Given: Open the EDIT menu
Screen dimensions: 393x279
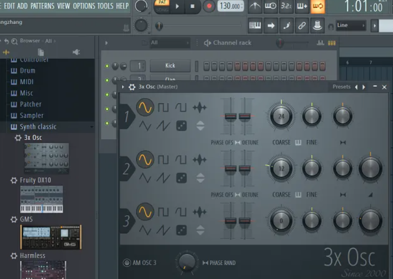Looking at the screenshot, I should [9, 6].
